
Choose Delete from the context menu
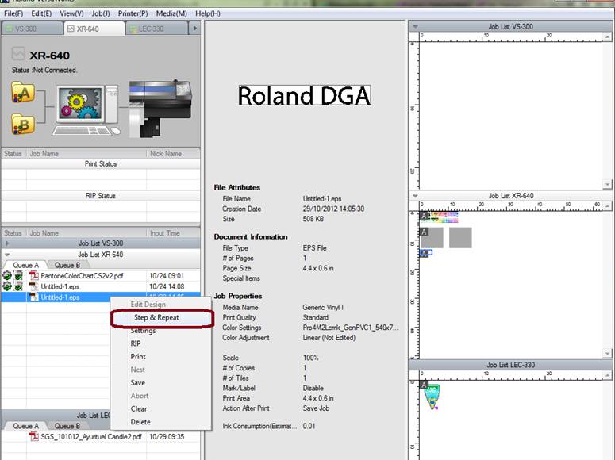point(161,422)
